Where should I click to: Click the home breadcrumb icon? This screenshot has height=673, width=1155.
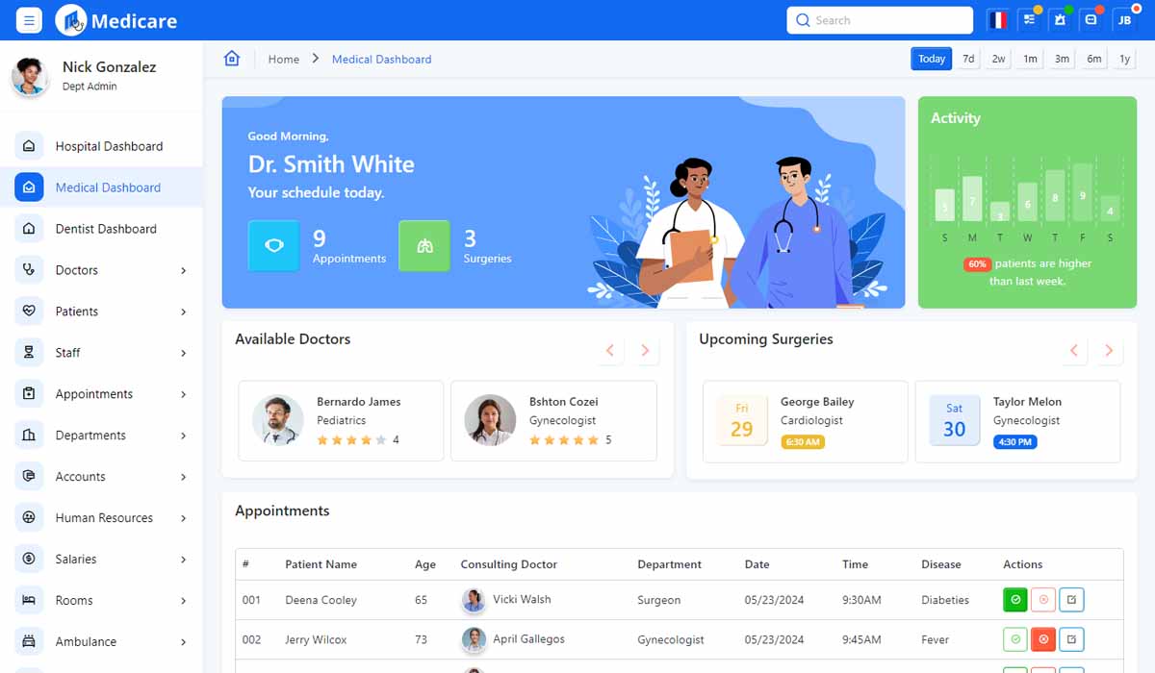point(231,59)
